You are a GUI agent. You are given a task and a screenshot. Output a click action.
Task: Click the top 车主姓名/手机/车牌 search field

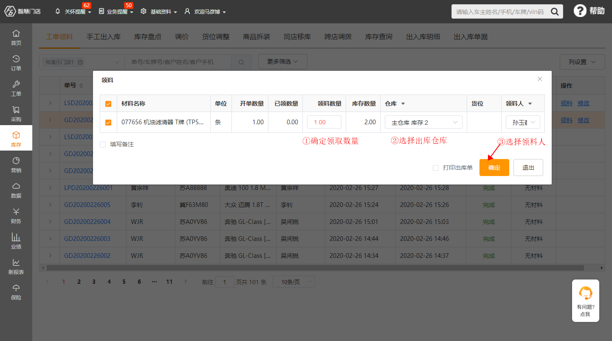(499, 12)
